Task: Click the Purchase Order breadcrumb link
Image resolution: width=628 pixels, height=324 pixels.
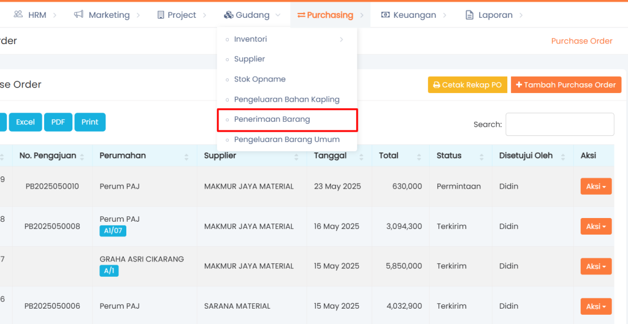Action: click(x=581, y=41)
